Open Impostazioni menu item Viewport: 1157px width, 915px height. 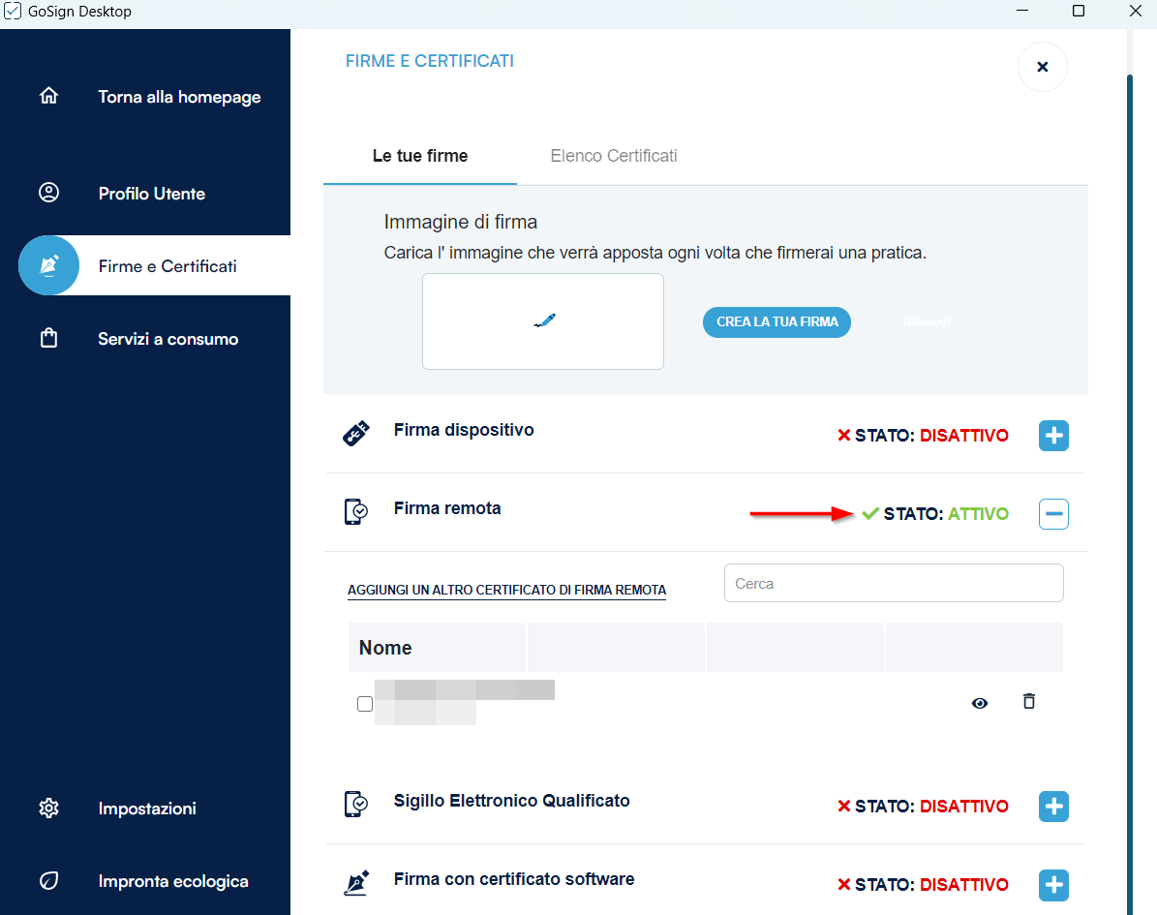pyautogui.click(x=147, y=808)
